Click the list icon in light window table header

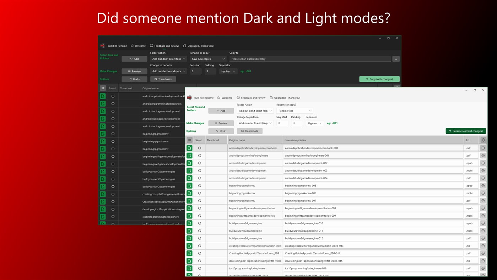click(x=189, y=140)
